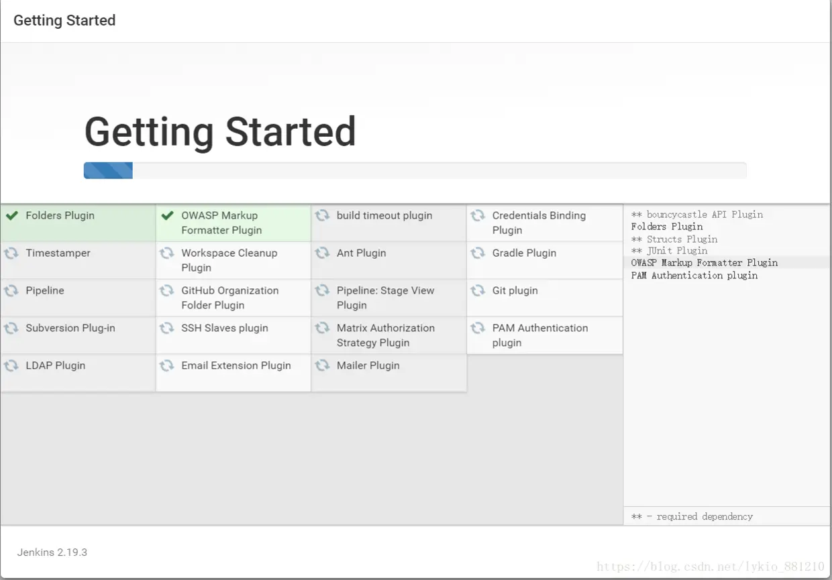Image resolution: width=832 pixels, height=580 pixels.
Task: Click the Getting Started title in header bar
Action: click(x=64, y=21)
